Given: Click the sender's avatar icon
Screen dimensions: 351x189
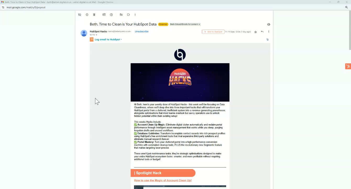Looking at the screenshot, I should click(84, 33).
